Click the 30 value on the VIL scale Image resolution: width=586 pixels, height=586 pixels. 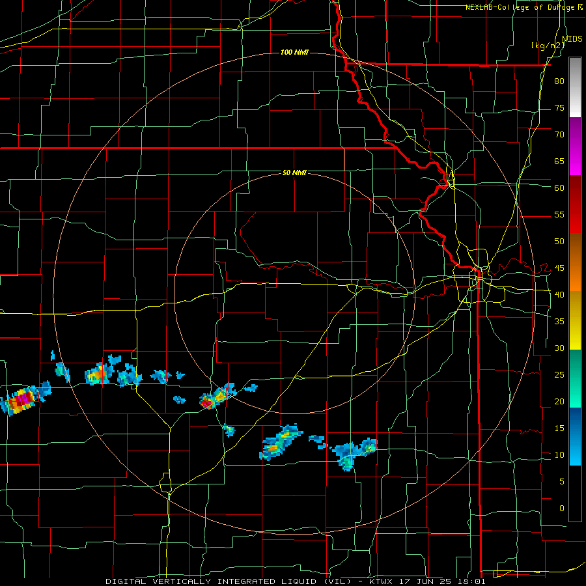(559, 348)
